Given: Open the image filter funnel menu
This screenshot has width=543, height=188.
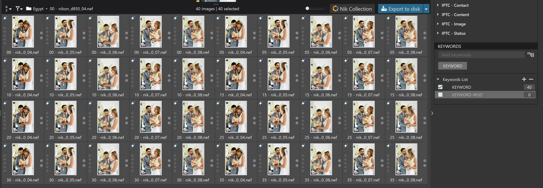Looking at the screenshot, I should 19,9.
